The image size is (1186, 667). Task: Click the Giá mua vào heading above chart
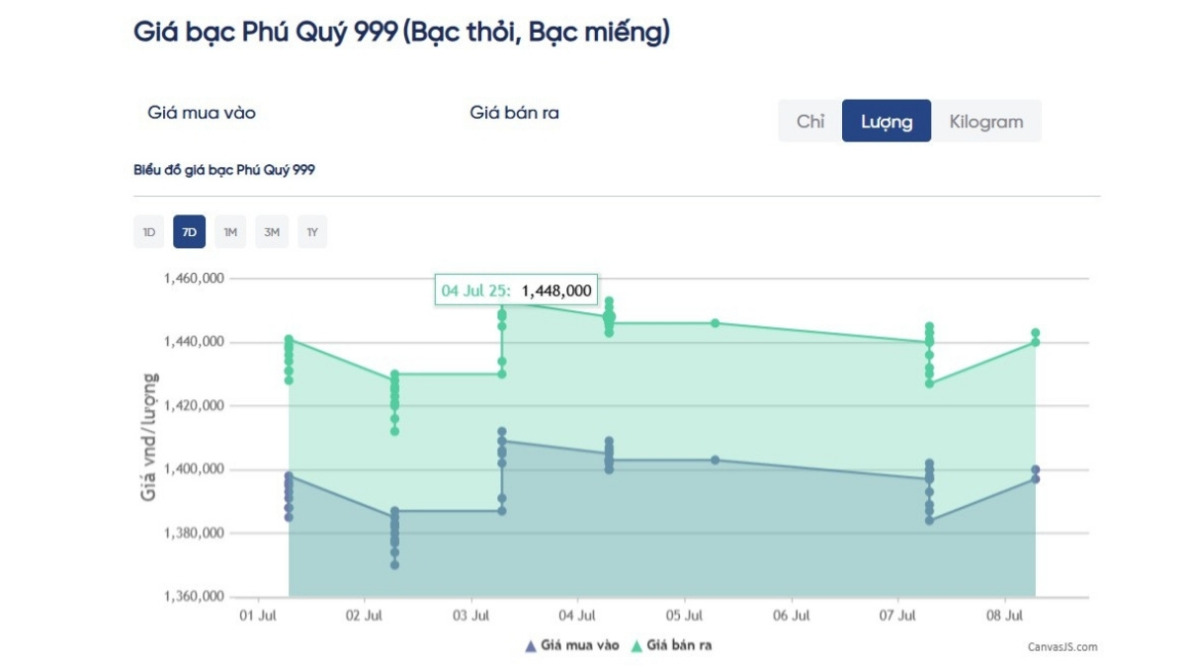pos(202,113)
